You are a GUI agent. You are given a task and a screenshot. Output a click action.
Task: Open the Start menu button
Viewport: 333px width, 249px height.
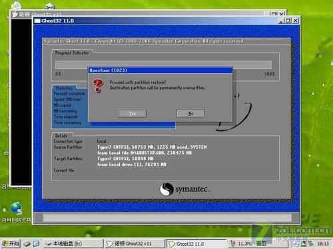tap(11, 244)
